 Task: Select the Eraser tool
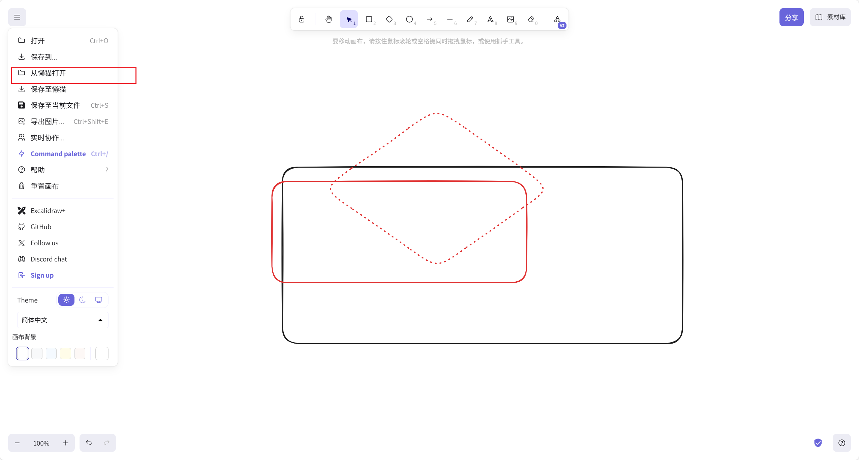(531, 19)
